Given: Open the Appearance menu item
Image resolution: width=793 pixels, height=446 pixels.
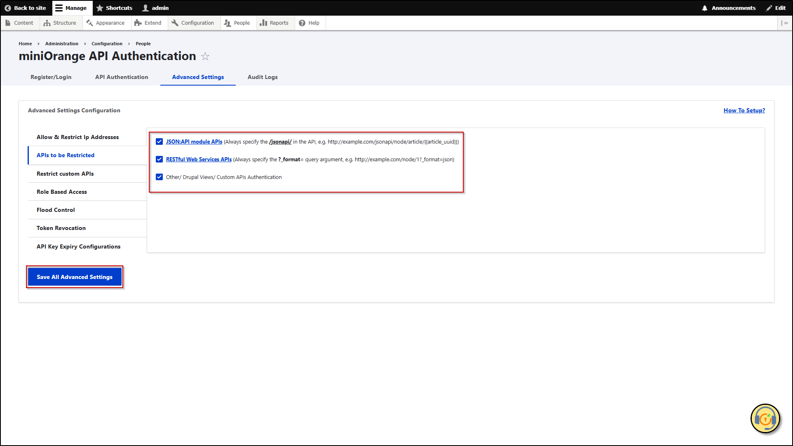Looking at the screenshot, I should point(106,23).
